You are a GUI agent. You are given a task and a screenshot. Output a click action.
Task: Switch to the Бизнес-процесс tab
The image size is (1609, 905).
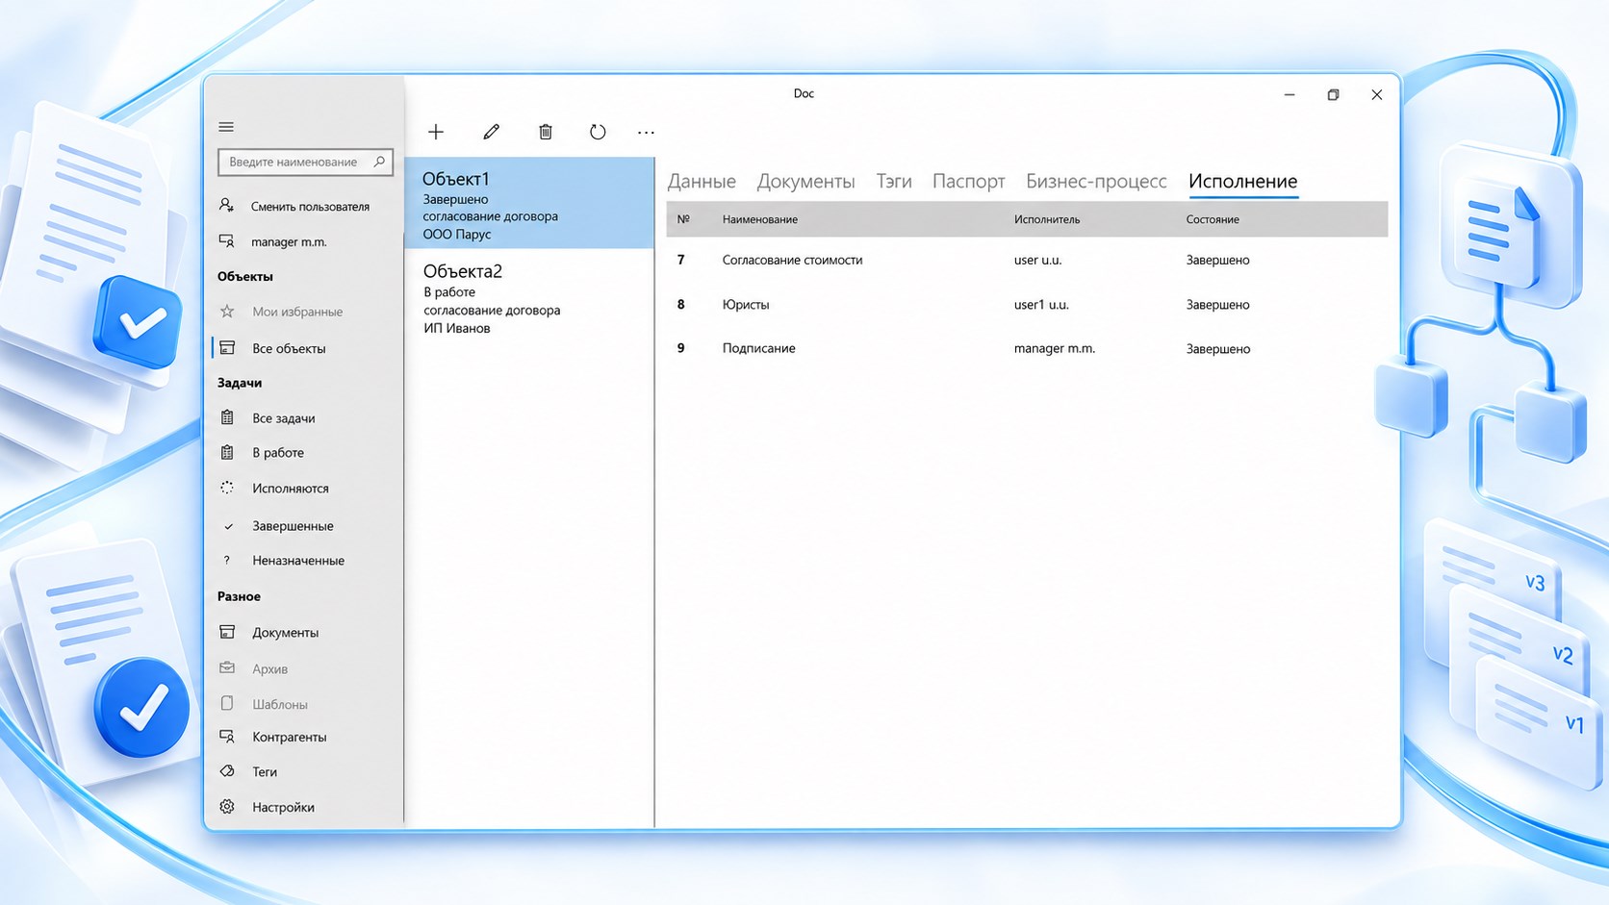click(1096, 181)
